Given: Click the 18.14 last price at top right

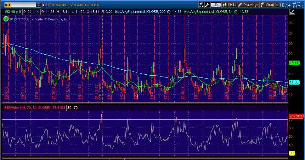Looking at the screenshot, I should pyautogui.click(x=285, y=5).
